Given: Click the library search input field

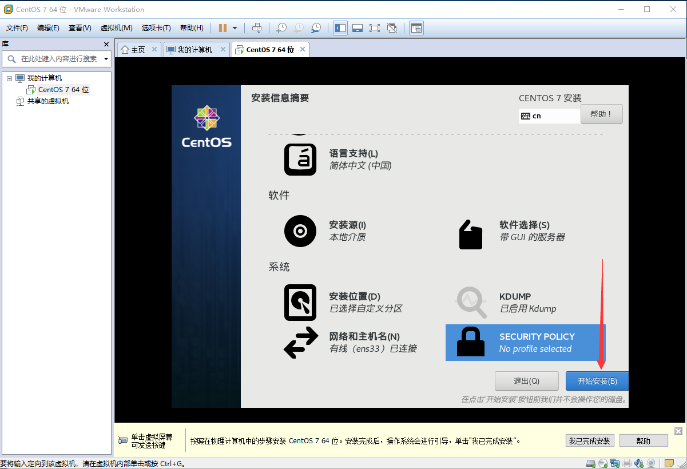Looking at the screenshot, I should 56,59.
